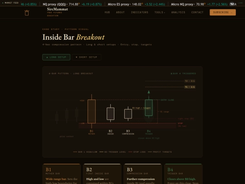Open the ANALYSIS menu item
The height and width of the screenshot is (184, 245).
point(178,12)
